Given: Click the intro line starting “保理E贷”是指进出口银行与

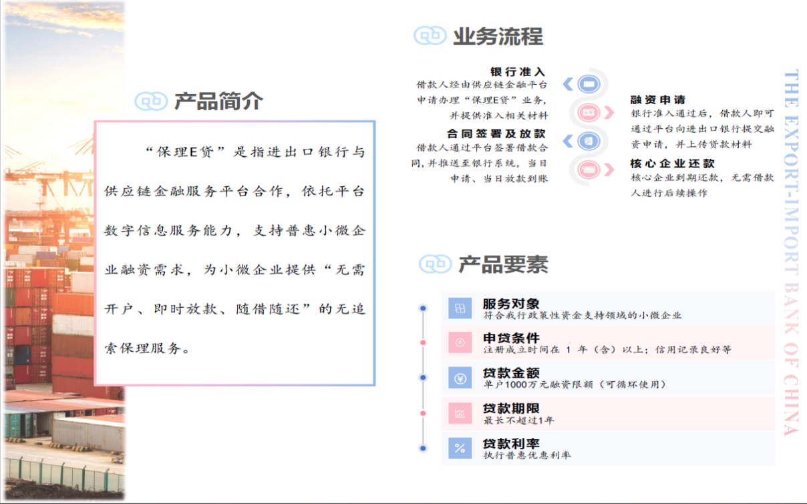Looking at the screenshot, I should (255, 152).
